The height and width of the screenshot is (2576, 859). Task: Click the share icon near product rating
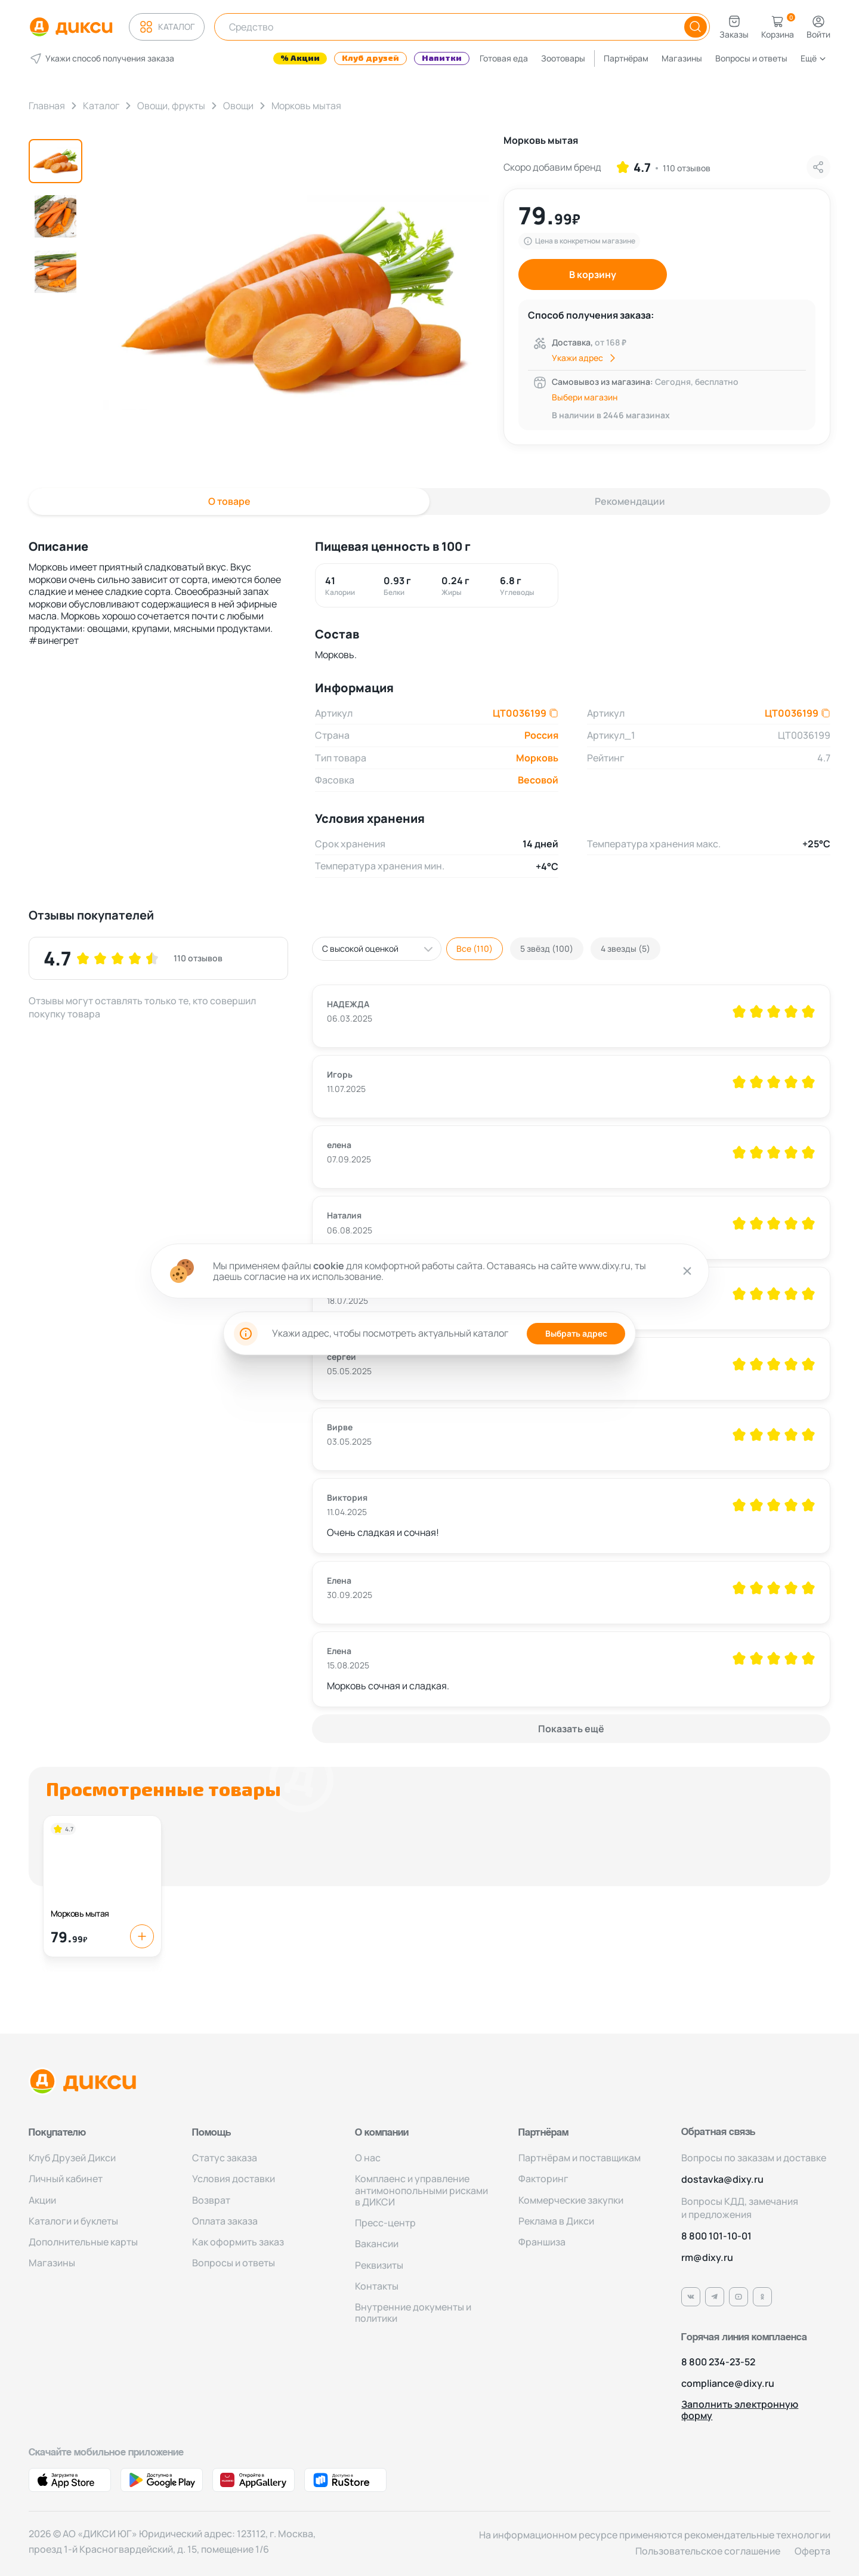point(818,167)
